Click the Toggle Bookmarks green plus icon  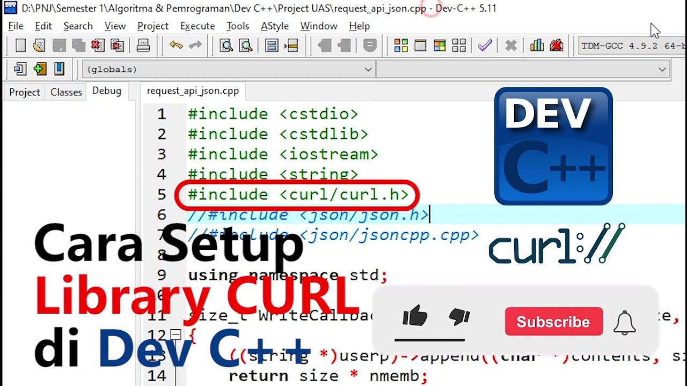pos(40,69)
